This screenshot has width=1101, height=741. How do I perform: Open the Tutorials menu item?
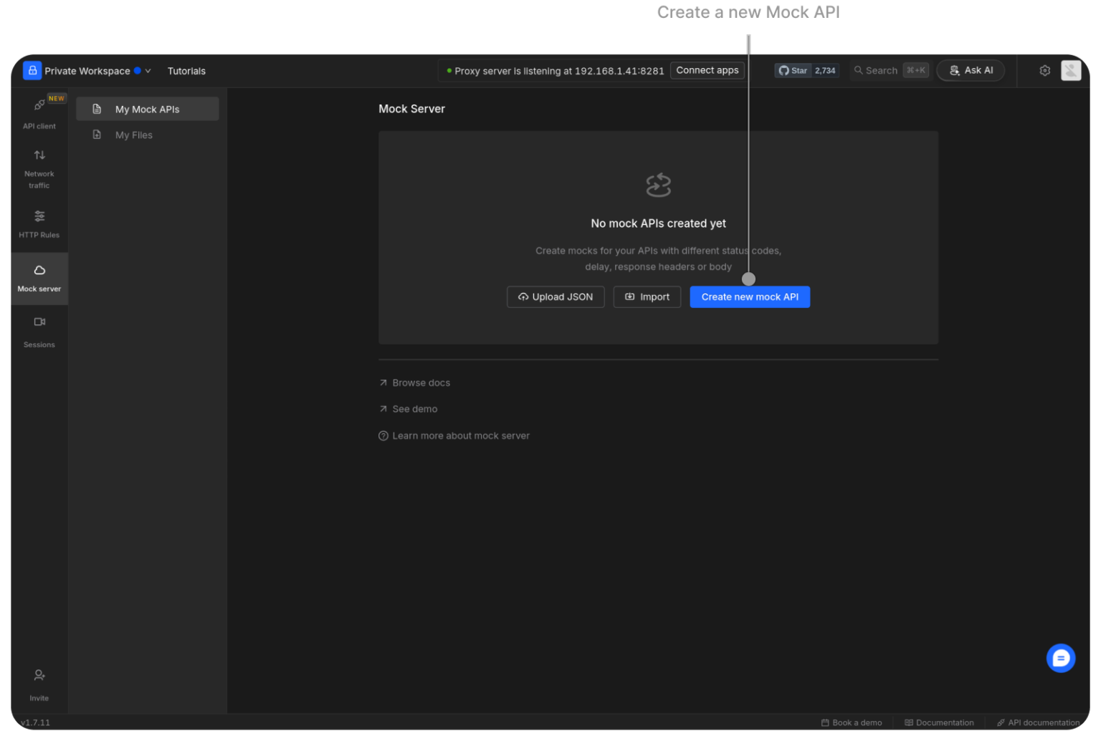[186, 70]
